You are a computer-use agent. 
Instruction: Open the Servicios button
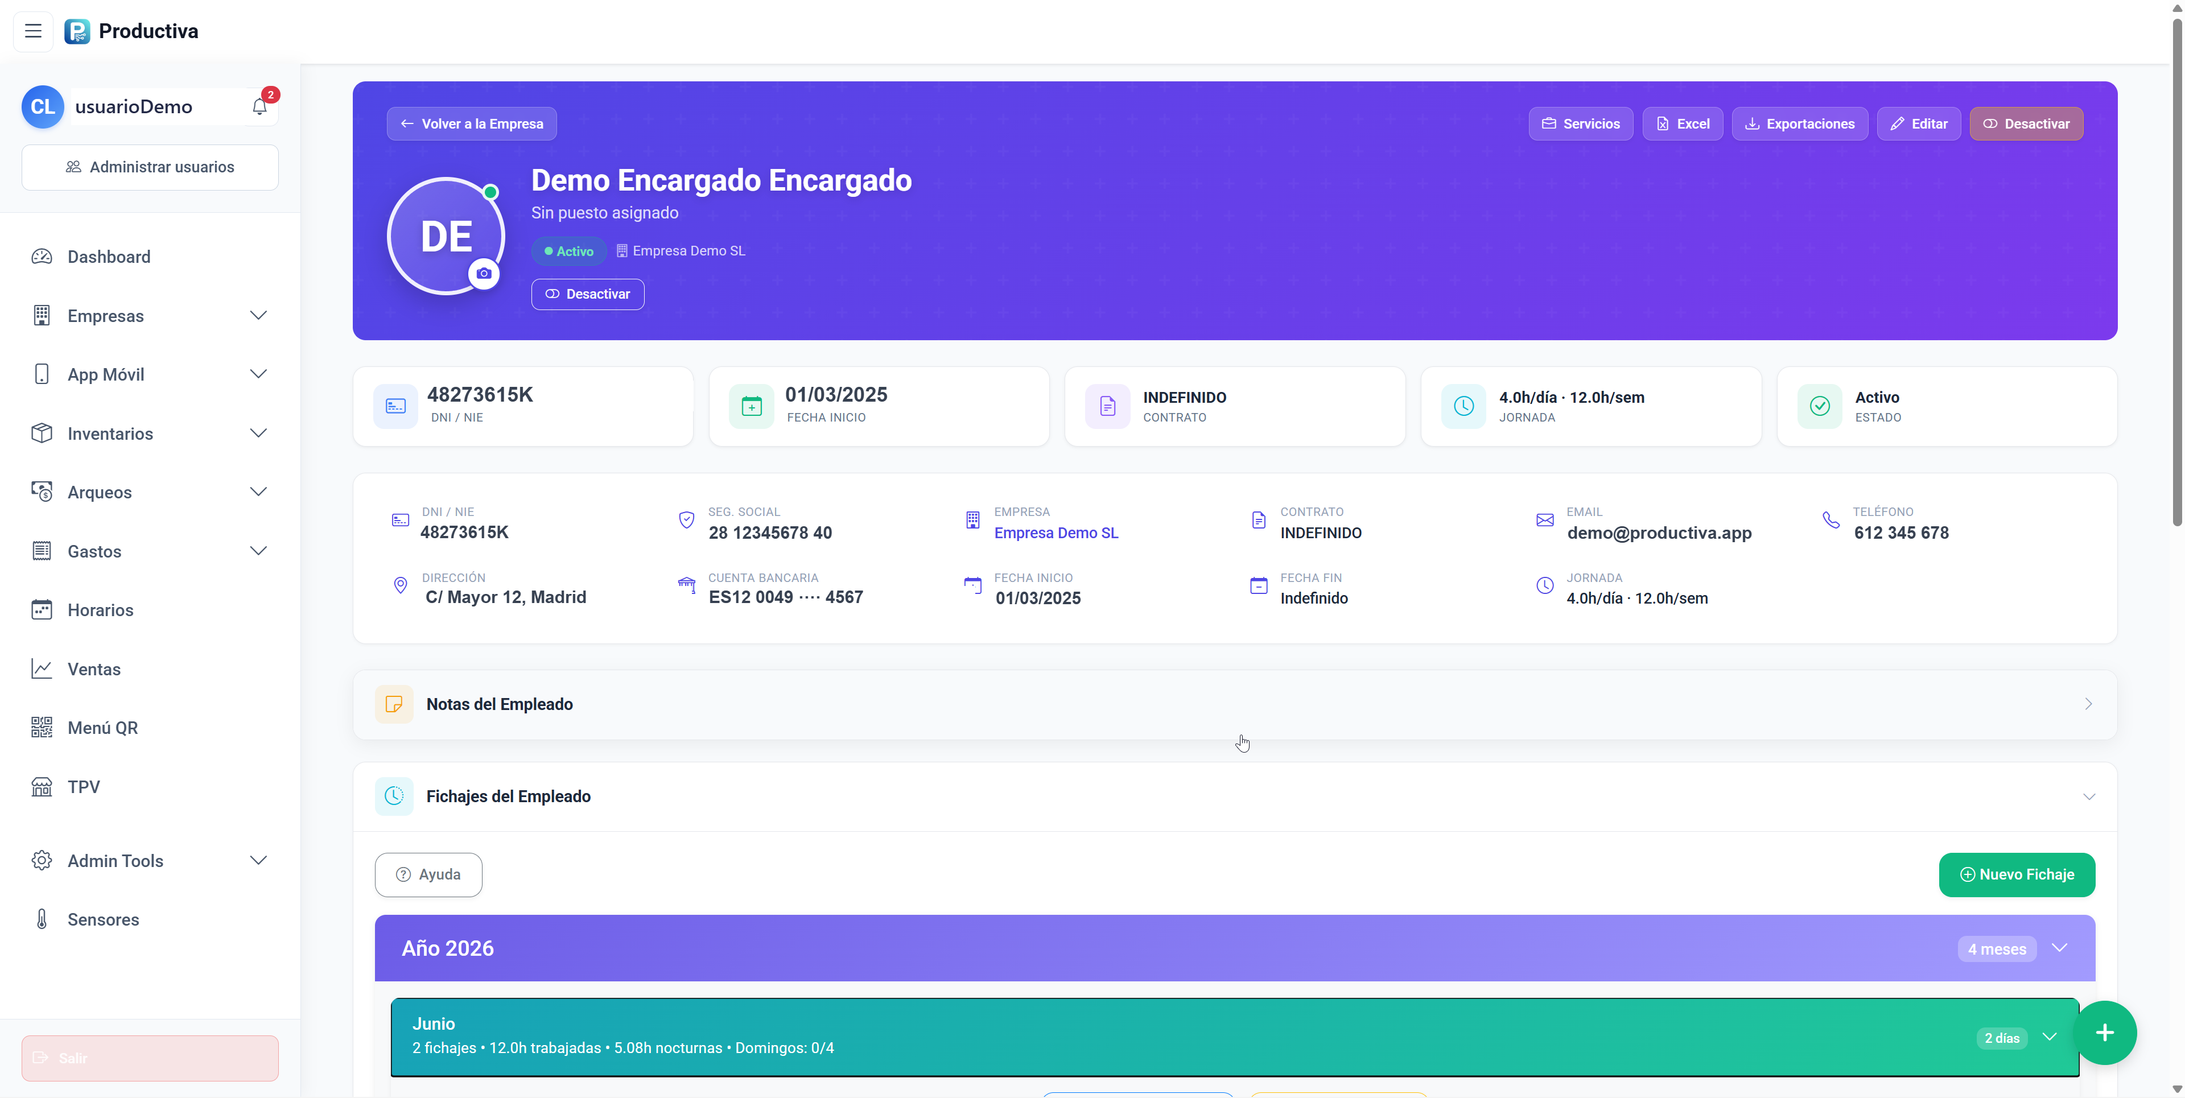point(1580,124)
